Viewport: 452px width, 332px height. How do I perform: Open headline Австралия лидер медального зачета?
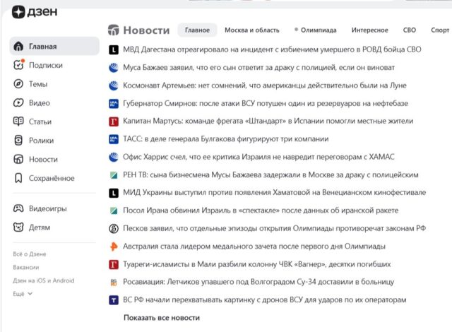254,246
